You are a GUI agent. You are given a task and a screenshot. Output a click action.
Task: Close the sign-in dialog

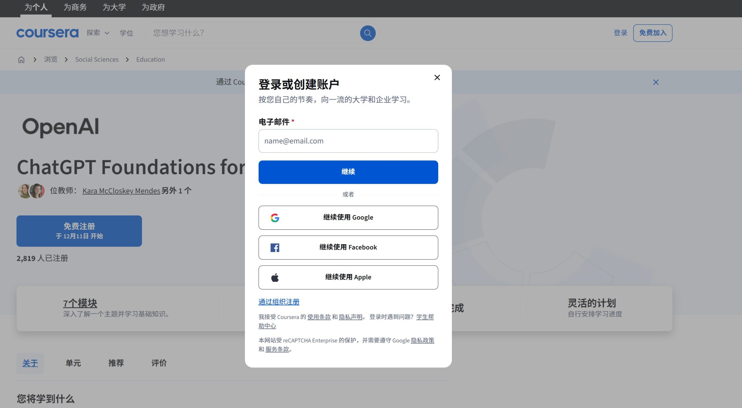click(x=437, y=77)
